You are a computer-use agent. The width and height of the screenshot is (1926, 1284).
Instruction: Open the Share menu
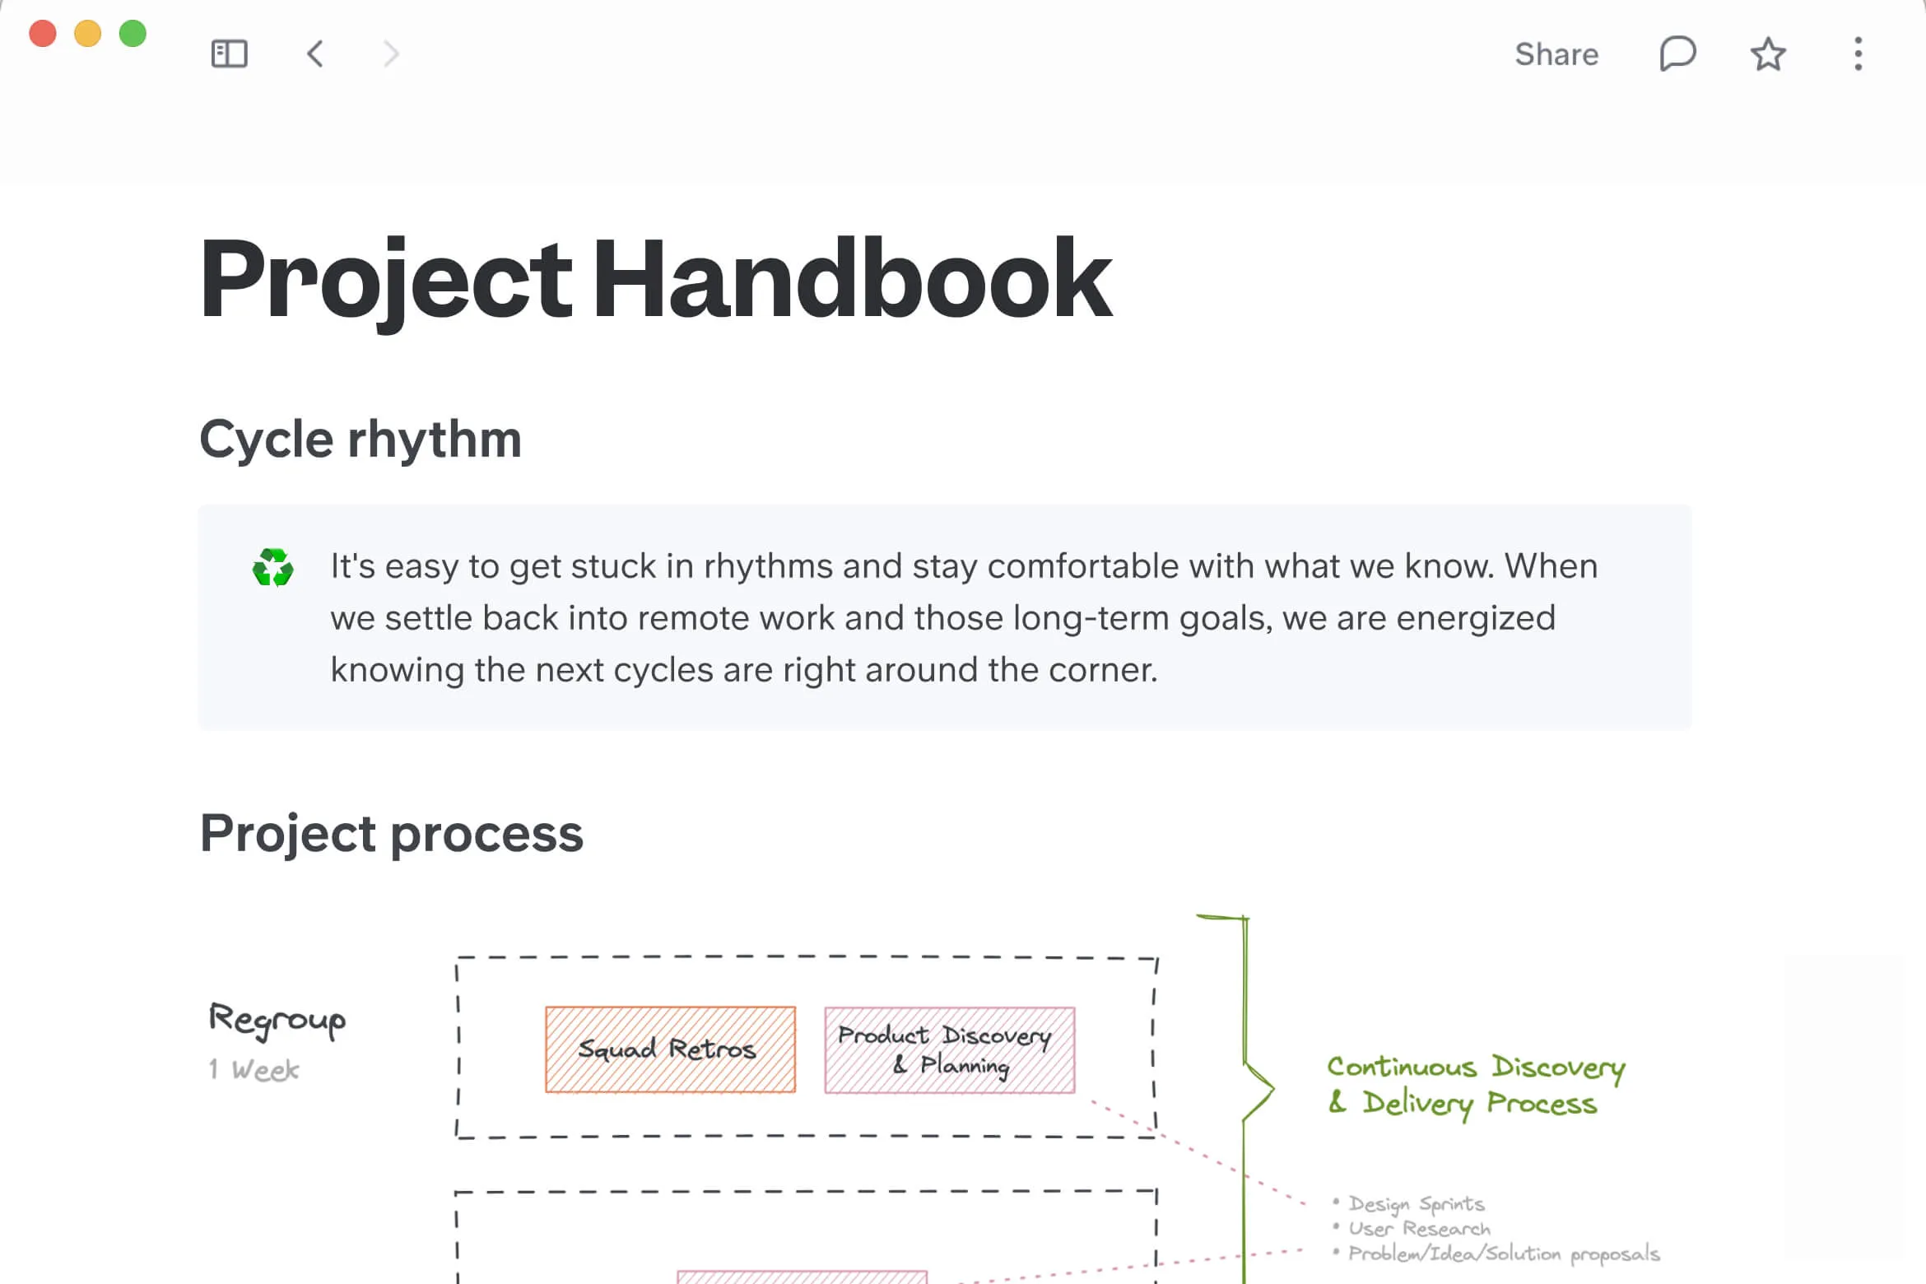click(1558, 54)
